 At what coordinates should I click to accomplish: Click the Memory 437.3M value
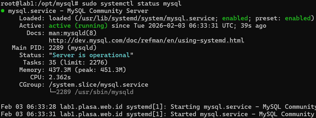(60, 70)
